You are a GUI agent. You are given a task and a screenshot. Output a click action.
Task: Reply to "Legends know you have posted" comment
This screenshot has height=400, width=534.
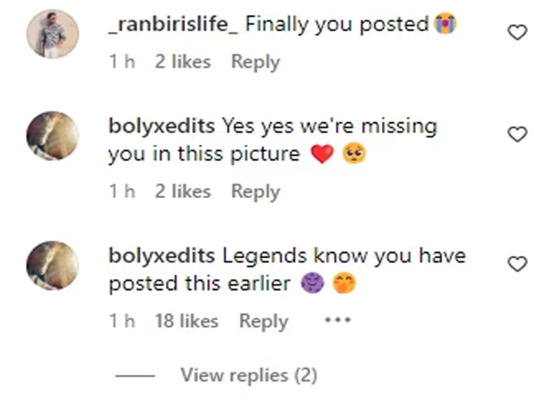point(264,321)
